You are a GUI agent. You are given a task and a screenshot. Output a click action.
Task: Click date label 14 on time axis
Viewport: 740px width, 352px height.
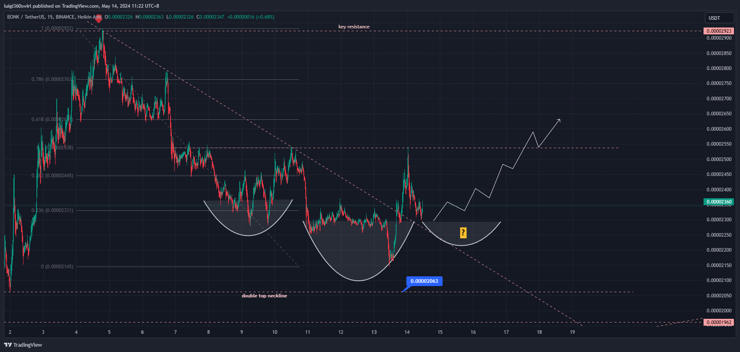[407, 332]
